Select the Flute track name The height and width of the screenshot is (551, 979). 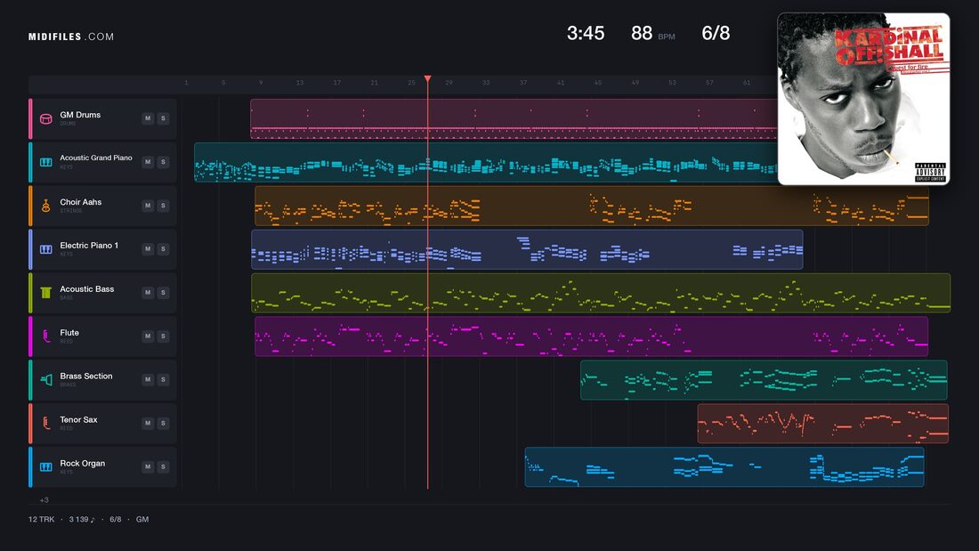[69, 333]
